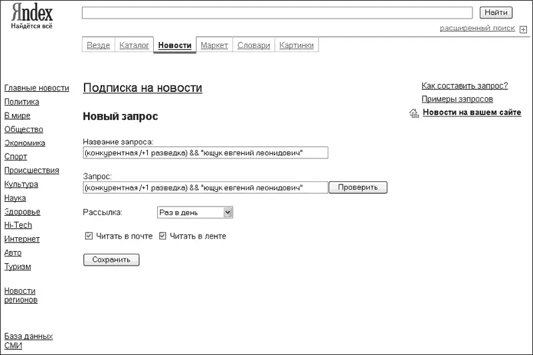Click the Yandex logo
Screen dimensions: 533x355
pos(31,15)
